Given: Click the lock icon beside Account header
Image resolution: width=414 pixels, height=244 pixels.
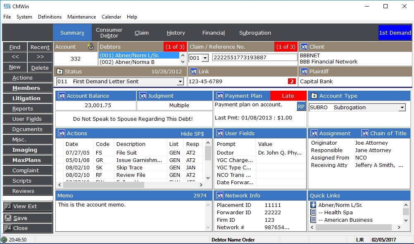Looking at the screenshot, I should click(x=91, y=47).
